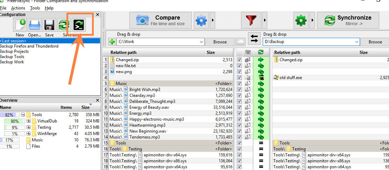Sort Overview by Items column

click(69, 107)
